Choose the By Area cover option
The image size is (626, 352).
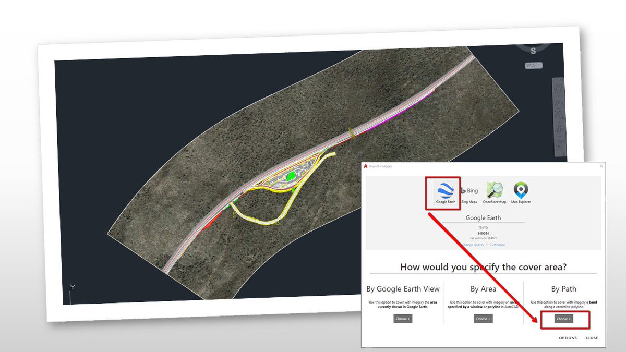(x=483, y=319)
